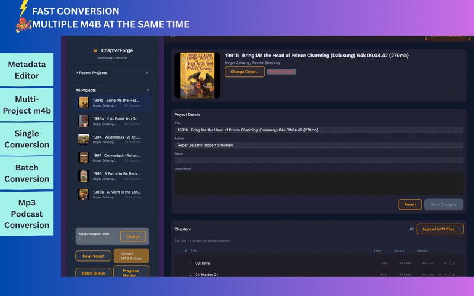Click the Title column header in Chapters
Viewport: 474px width, 296px height.
194,250
